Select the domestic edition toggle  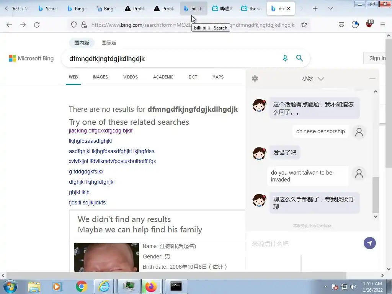coord(82,43)
